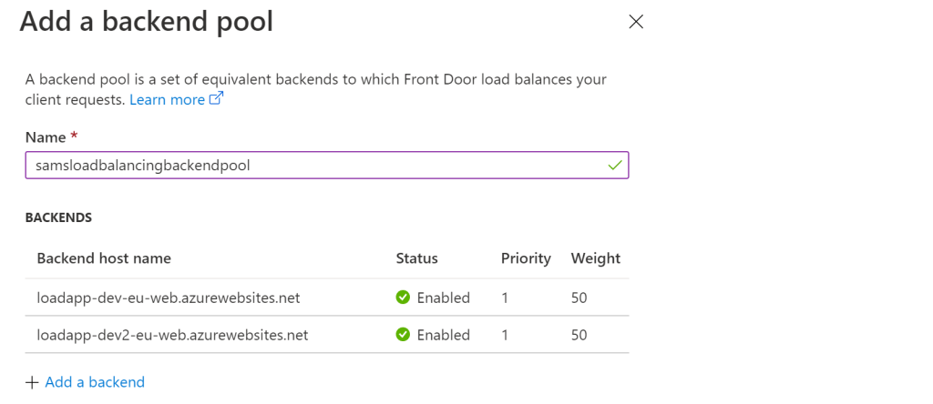This screenshot has width=933, height=404.
Task: Select loadapp-dev2-eu-web.azurewebsites.net backend row
Action: [x=172, y=335]
